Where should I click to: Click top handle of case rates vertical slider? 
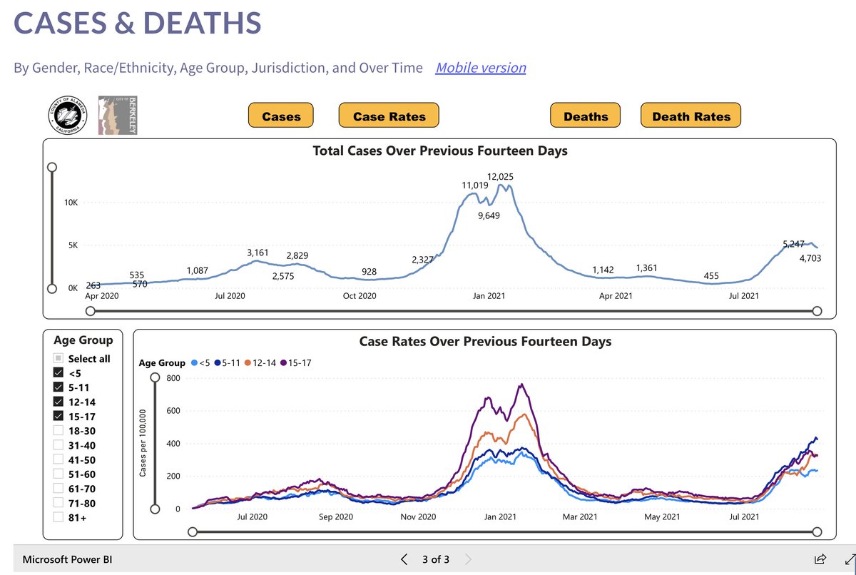[155, 379]
